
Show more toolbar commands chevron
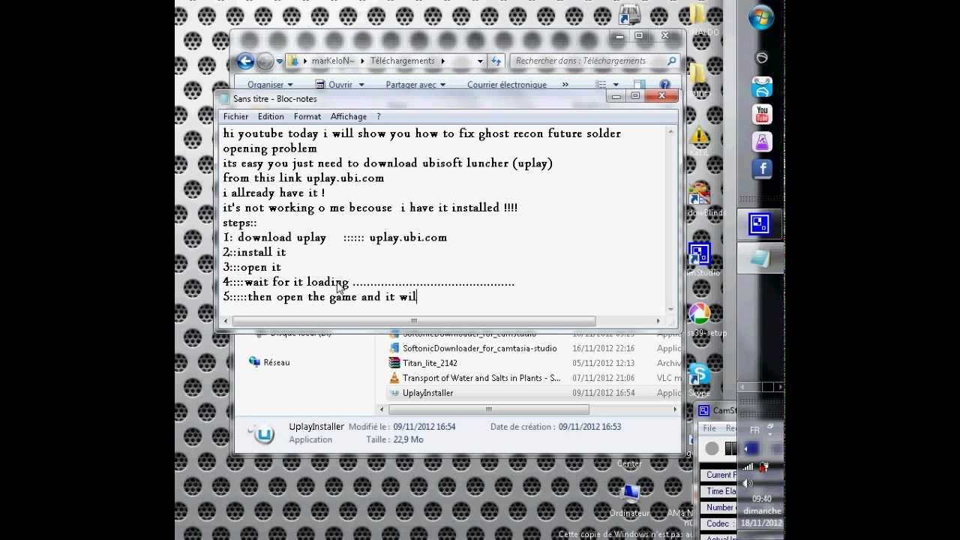pyautogui.click(x=565, y=85)
